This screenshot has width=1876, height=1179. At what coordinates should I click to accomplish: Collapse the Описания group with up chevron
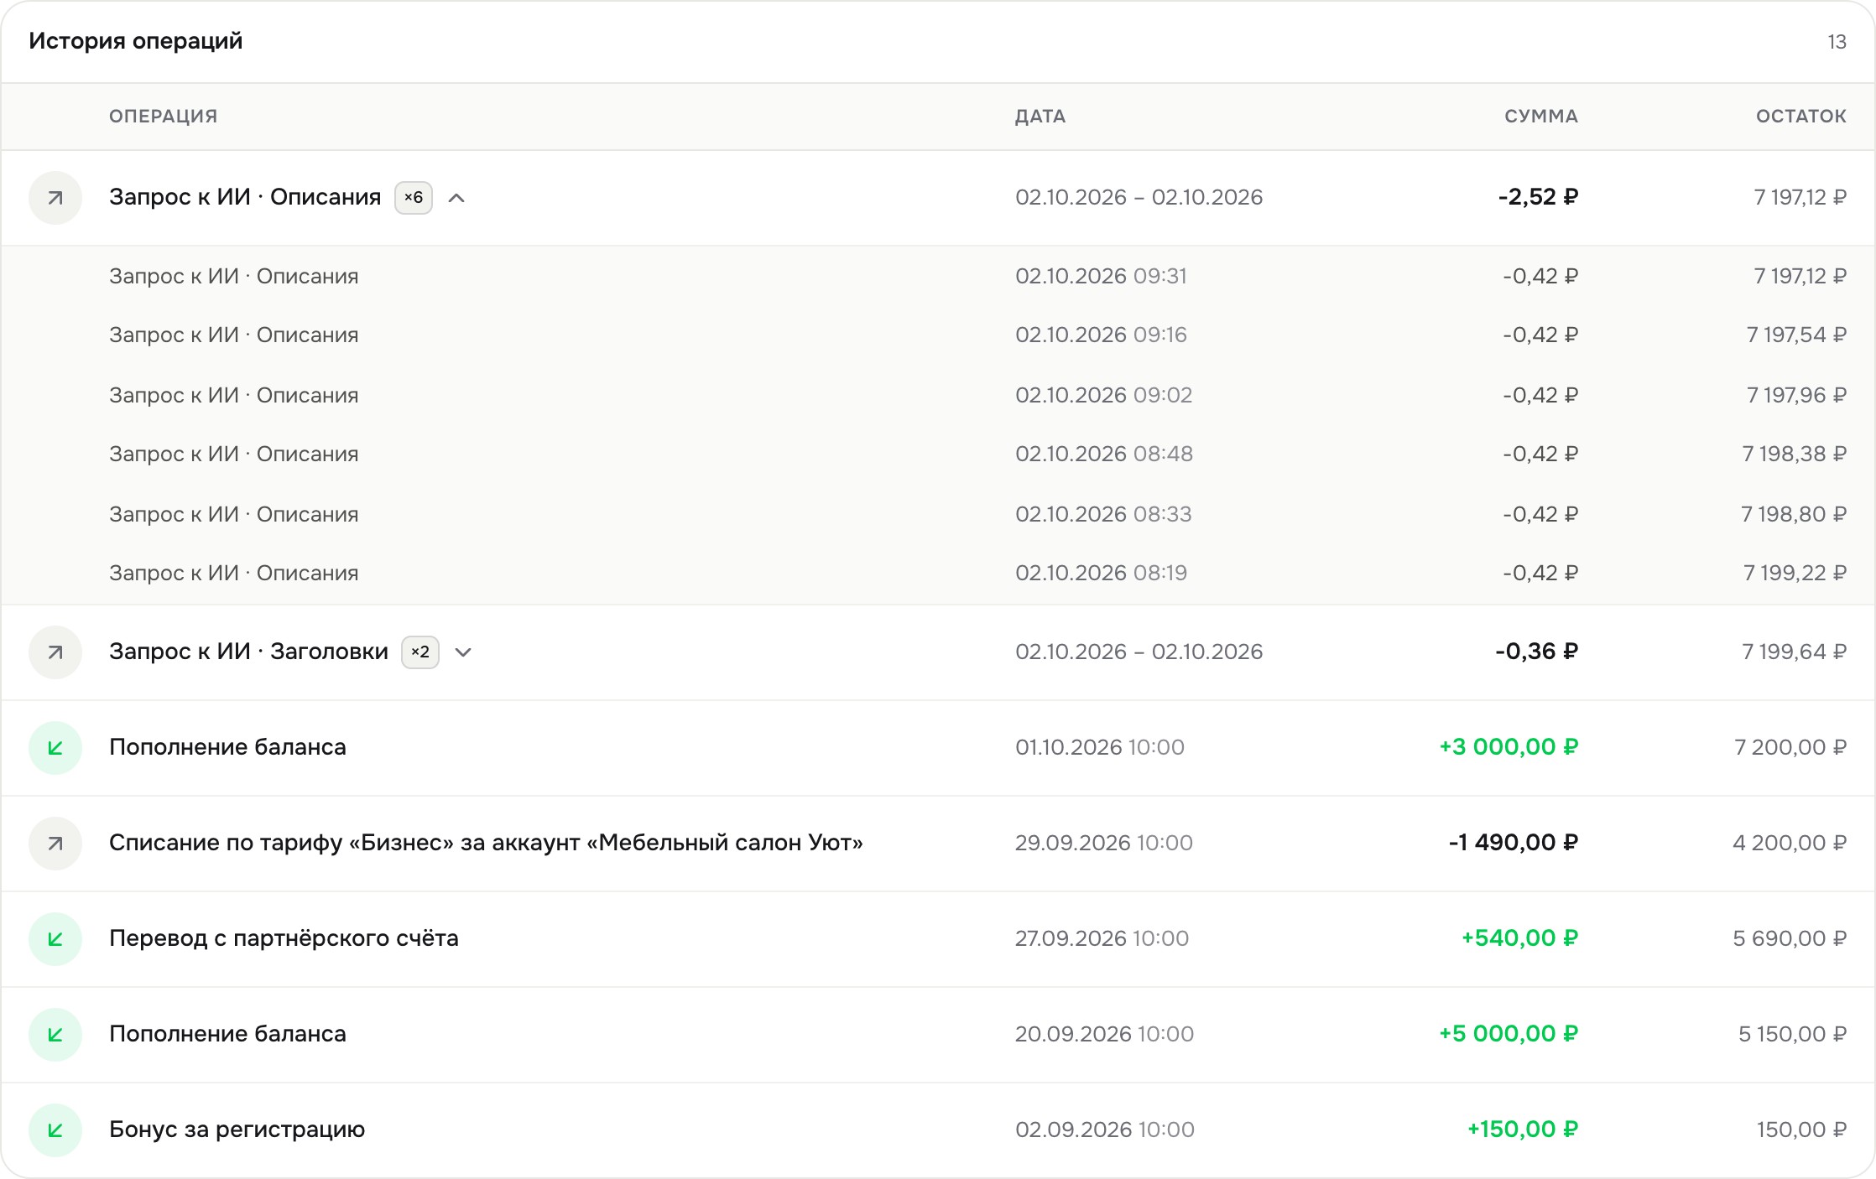pos(456,198)
